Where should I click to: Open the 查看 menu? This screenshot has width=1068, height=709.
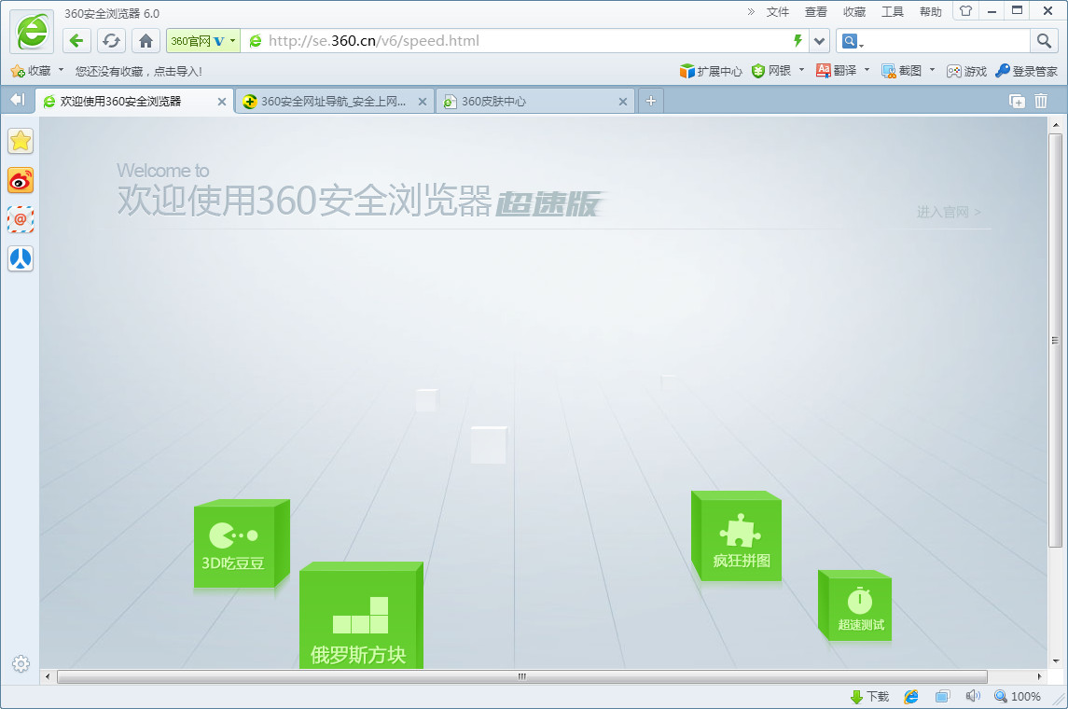click(x=815, y=11)
